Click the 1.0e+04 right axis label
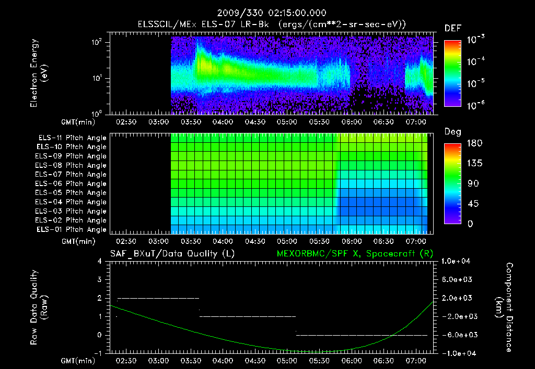This screenshot has width=535, height=369. coord(456,261)
